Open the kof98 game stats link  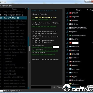[45, 51]
